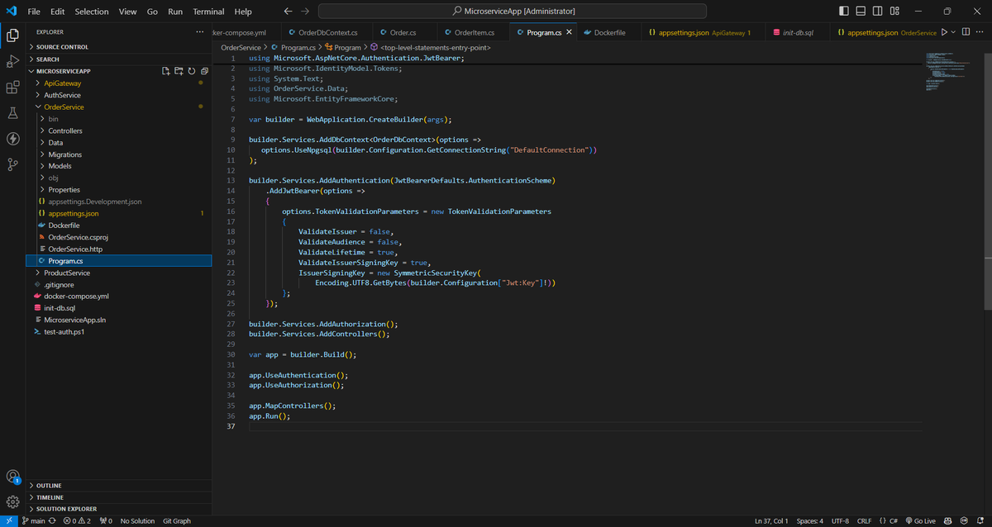Screen dimensions: 992x527
Task: Click the Go Live broadcast button
Action: point(920,521)
